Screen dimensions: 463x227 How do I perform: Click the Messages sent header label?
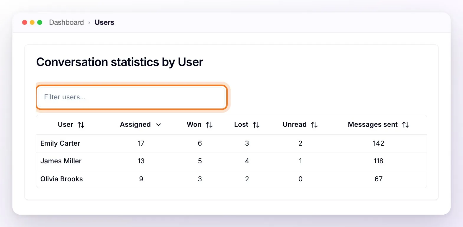[x=373, y=124]
